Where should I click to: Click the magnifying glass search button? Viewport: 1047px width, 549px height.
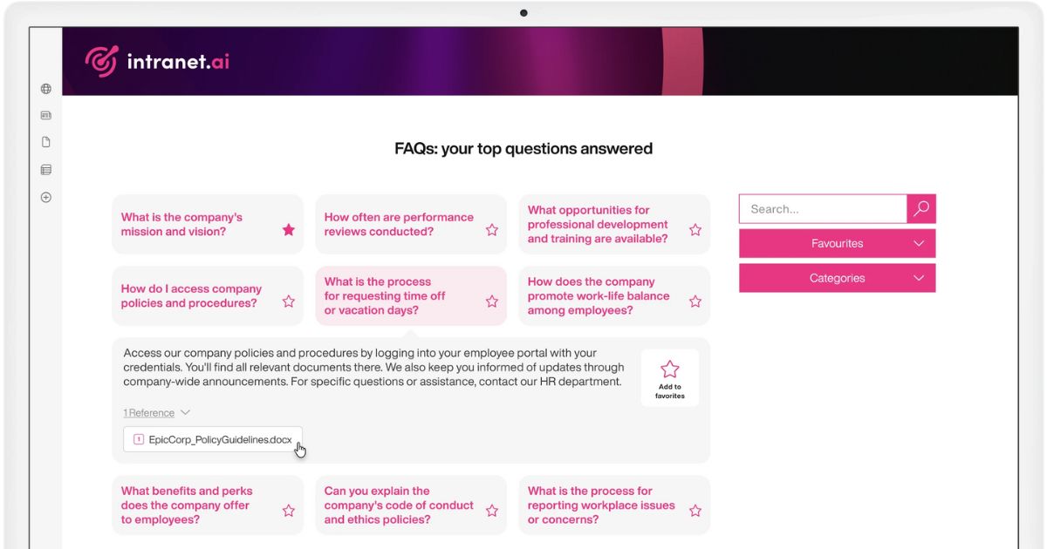click(x=921, y=209)
